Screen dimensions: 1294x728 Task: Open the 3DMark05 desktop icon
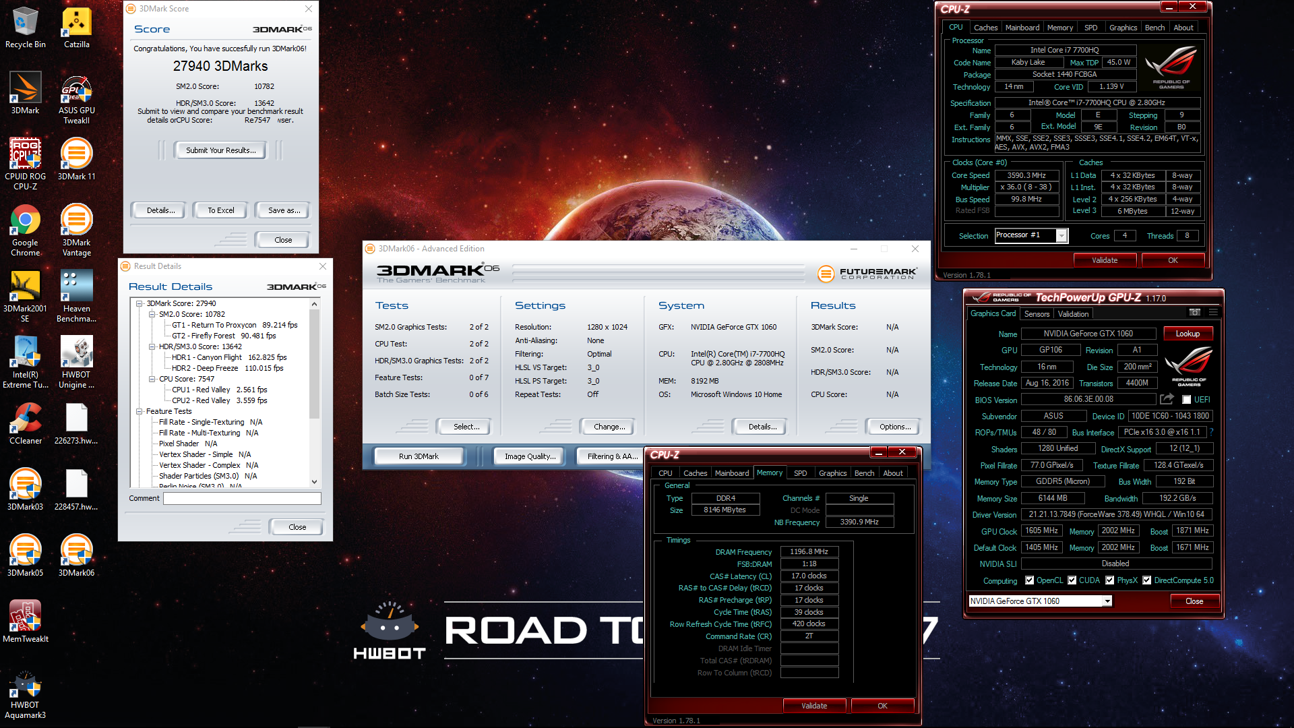click(x=25, y=555)
